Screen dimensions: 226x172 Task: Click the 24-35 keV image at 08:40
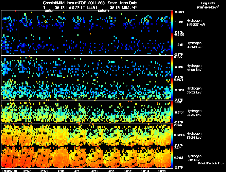(x=162, y=112)
